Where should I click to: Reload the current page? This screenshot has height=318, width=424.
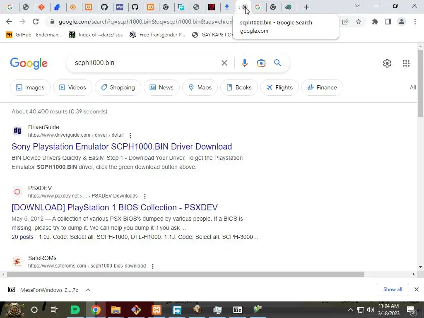[36, 22]
